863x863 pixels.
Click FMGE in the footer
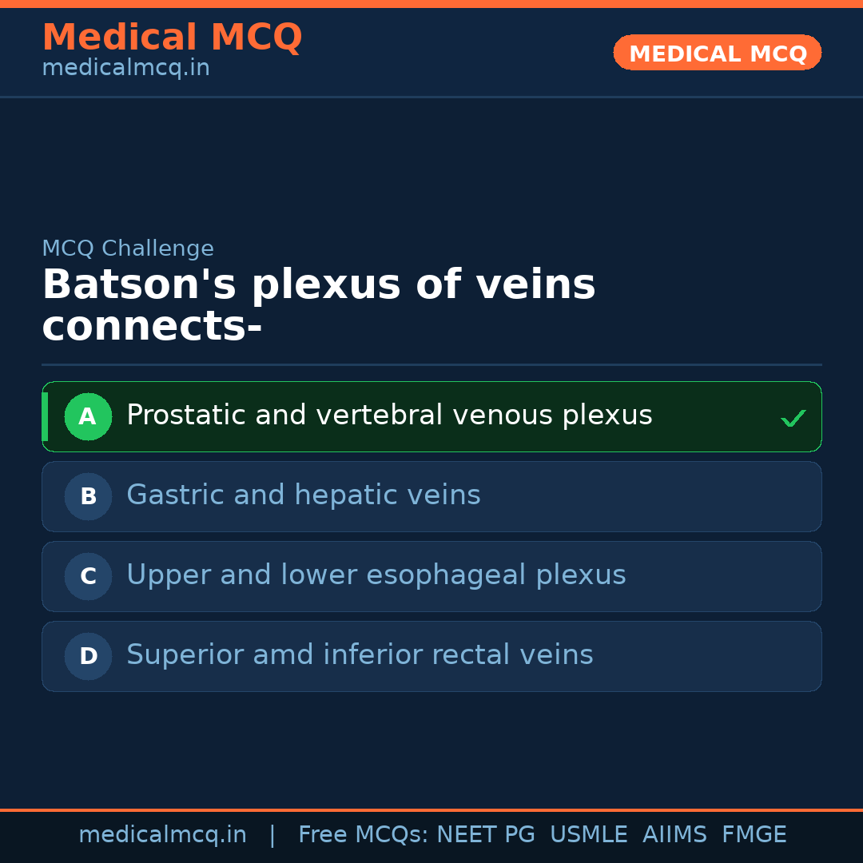(x=754, y=835)
